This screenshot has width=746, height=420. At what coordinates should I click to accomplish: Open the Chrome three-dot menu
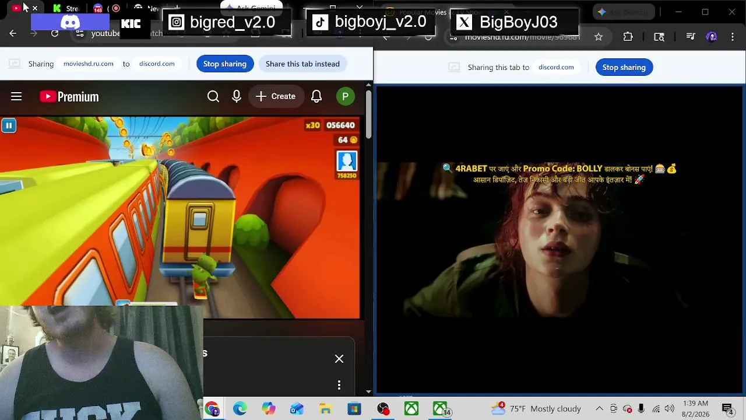coord(733,37)
